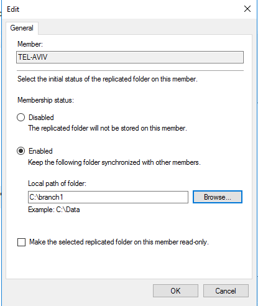The width and height of the screenshot is (258, 306).
Task: Click the TEL-AVIV member field
Action: (130, 57)
